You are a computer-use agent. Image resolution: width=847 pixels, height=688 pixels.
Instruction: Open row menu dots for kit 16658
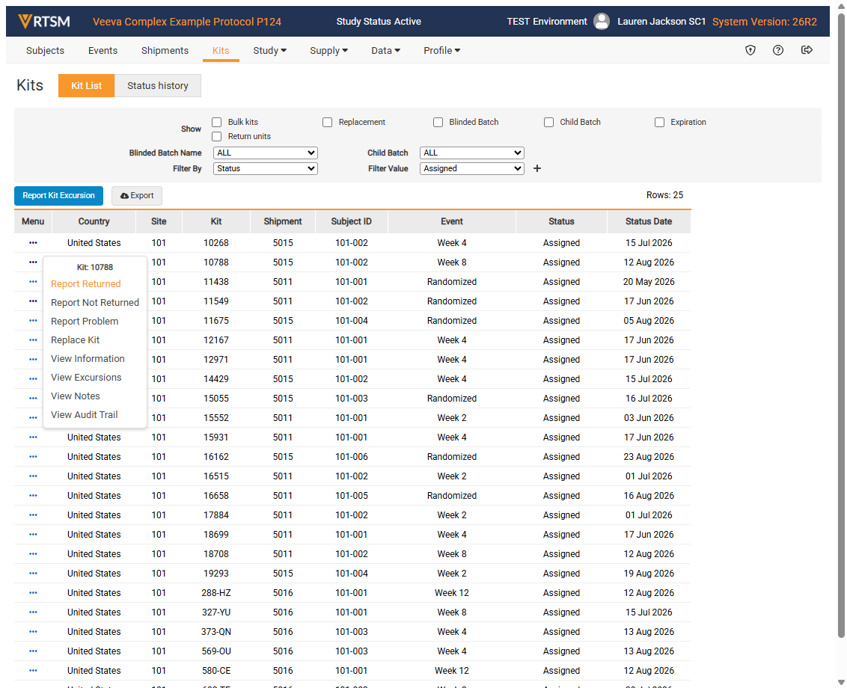(33, 496)
